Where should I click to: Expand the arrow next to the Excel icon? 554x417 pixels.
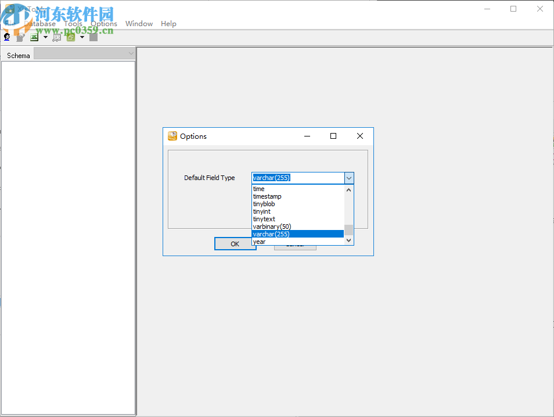pos(45,37)
